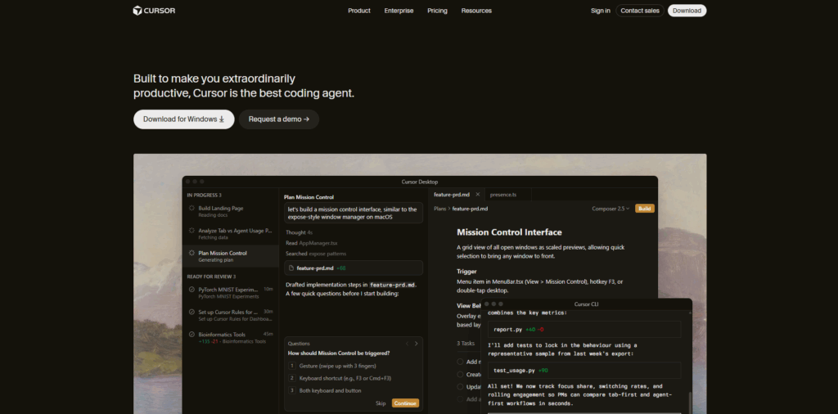The width and height of the screenshot is (838, 414).
Task: Open the feature-prd.md +68 file card
Action: pos(354,268)
